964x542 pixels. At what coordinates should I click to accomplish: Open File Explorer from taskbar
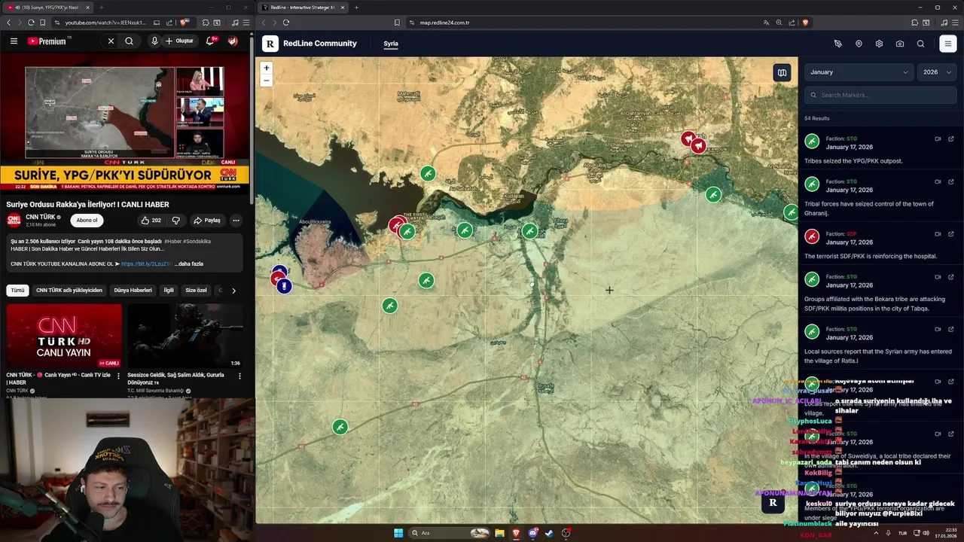499,533
